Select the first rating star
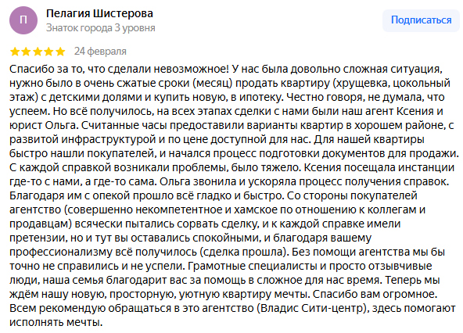Viewport: 463px width, 333px height. click(x=15, y=52)
